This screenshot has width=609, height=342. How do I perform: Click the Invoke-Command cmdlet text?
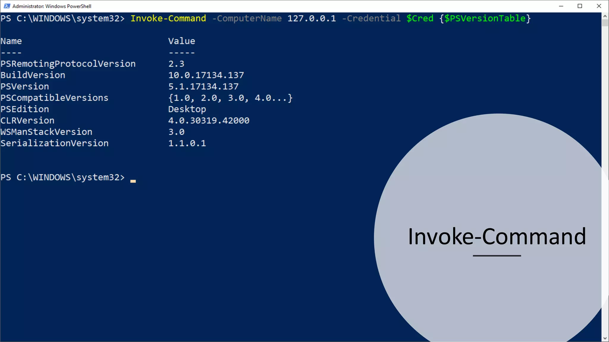pyautogui.click(x=168, y=18)
